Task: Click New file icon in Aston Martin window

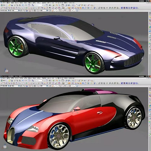Action: click(x=7, y=5)
